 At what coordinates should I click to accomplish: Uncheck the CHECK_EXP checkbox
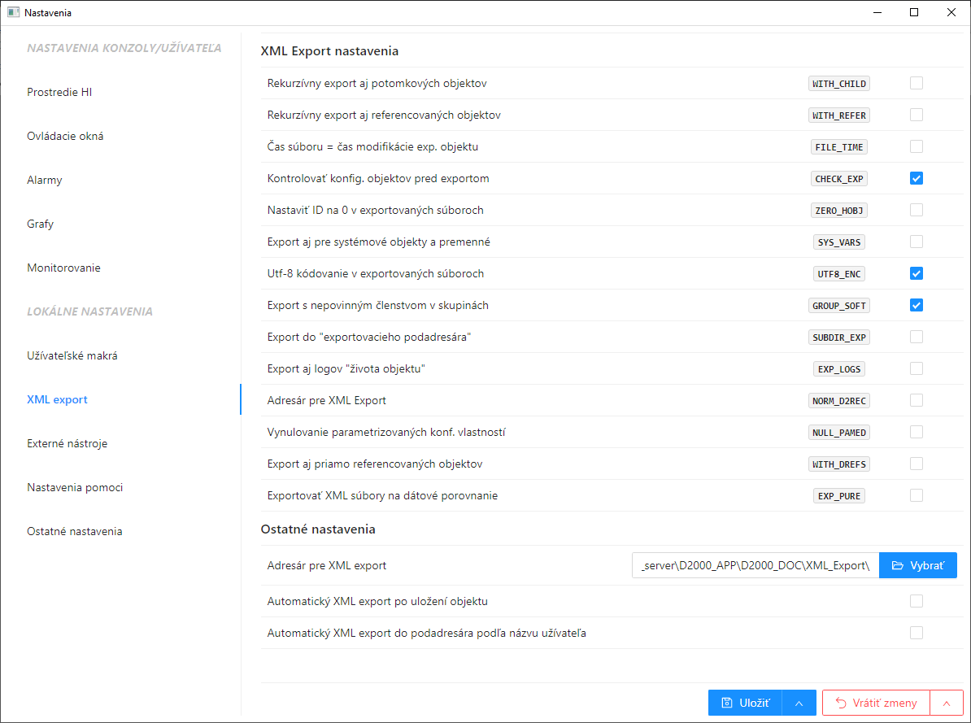917,178
